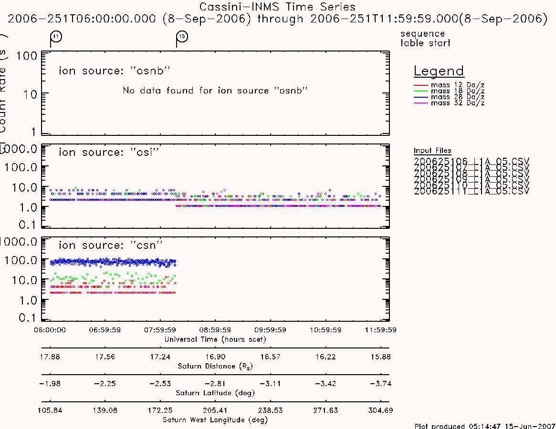The height and width of the screenshot is (429, 556).
Task: Click the 'Plot produced 05:14:47 15-Jun-2007' footer
Action: pos(485,426)
